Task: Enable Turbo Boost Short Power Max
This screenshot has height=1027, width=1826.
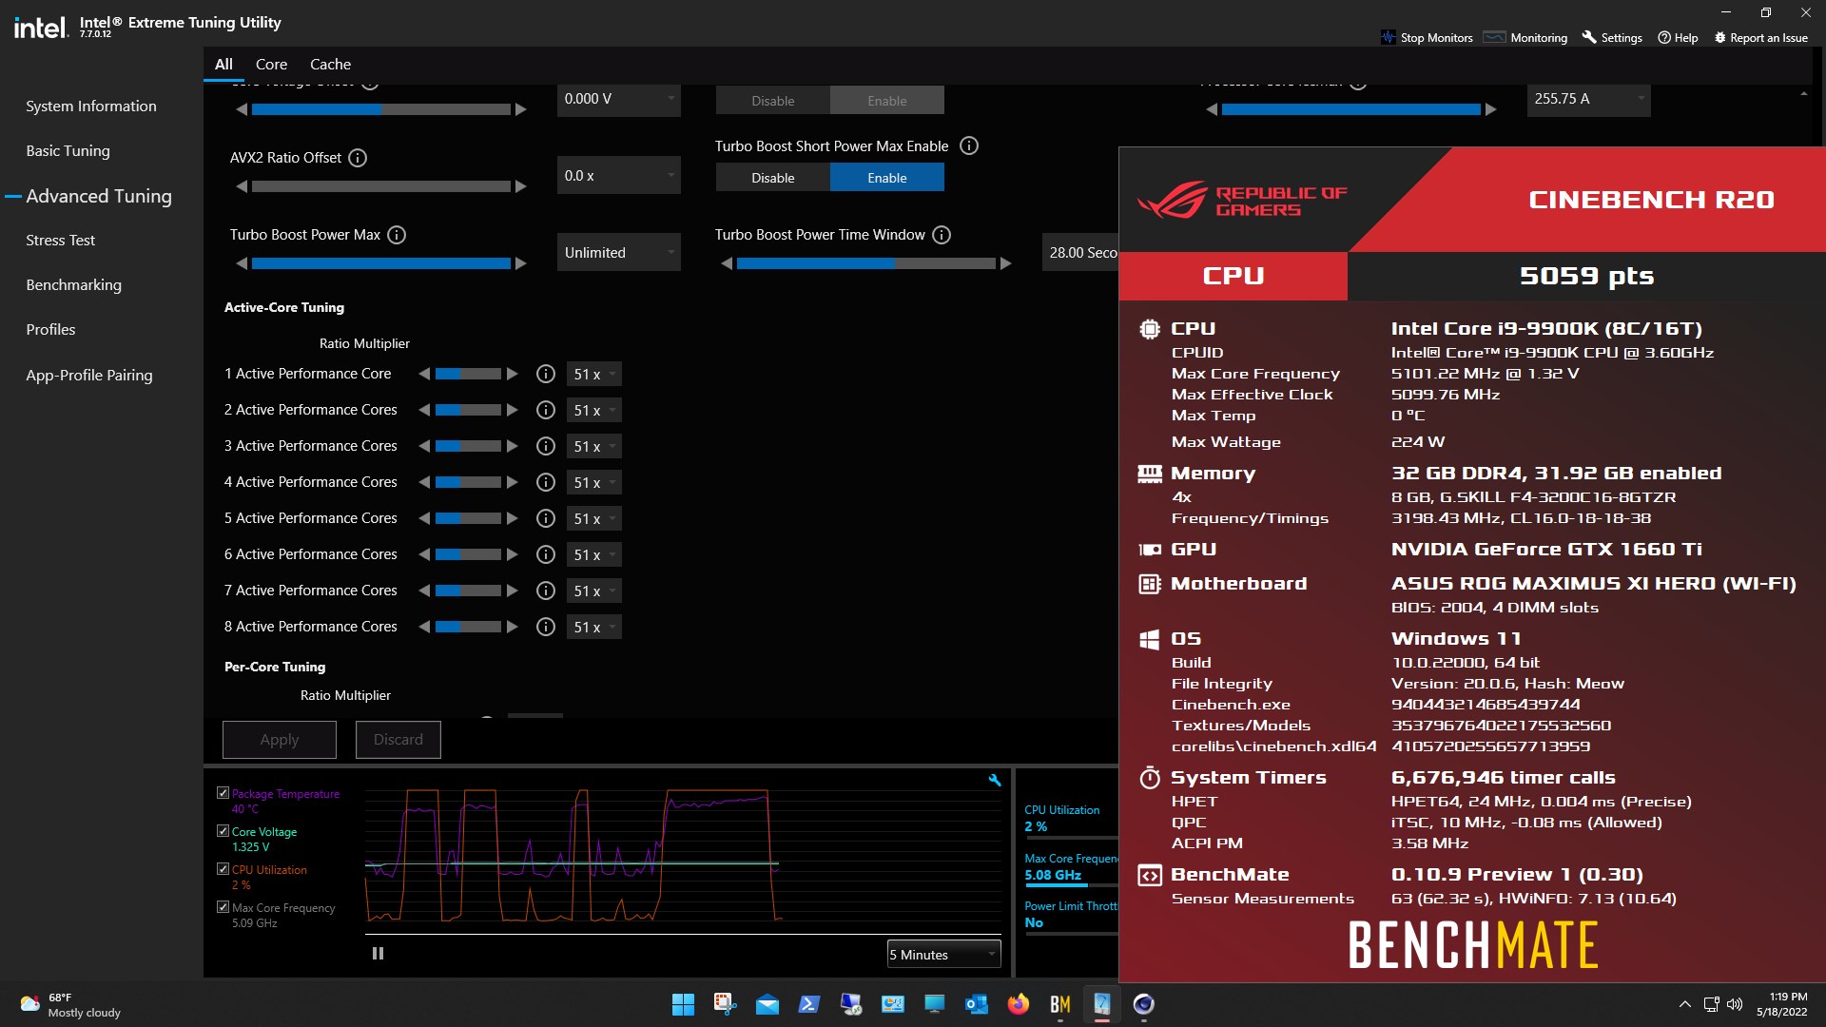Action: pos(887,178)
